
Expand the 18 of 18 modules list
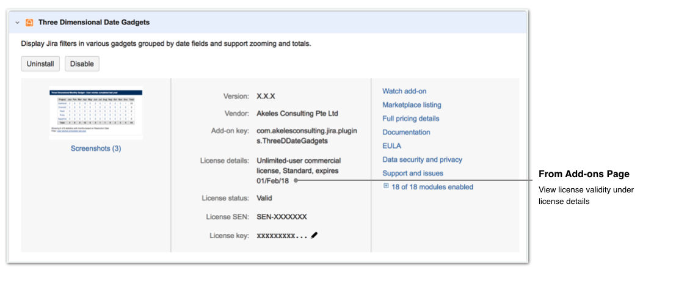tap(386, 186)
